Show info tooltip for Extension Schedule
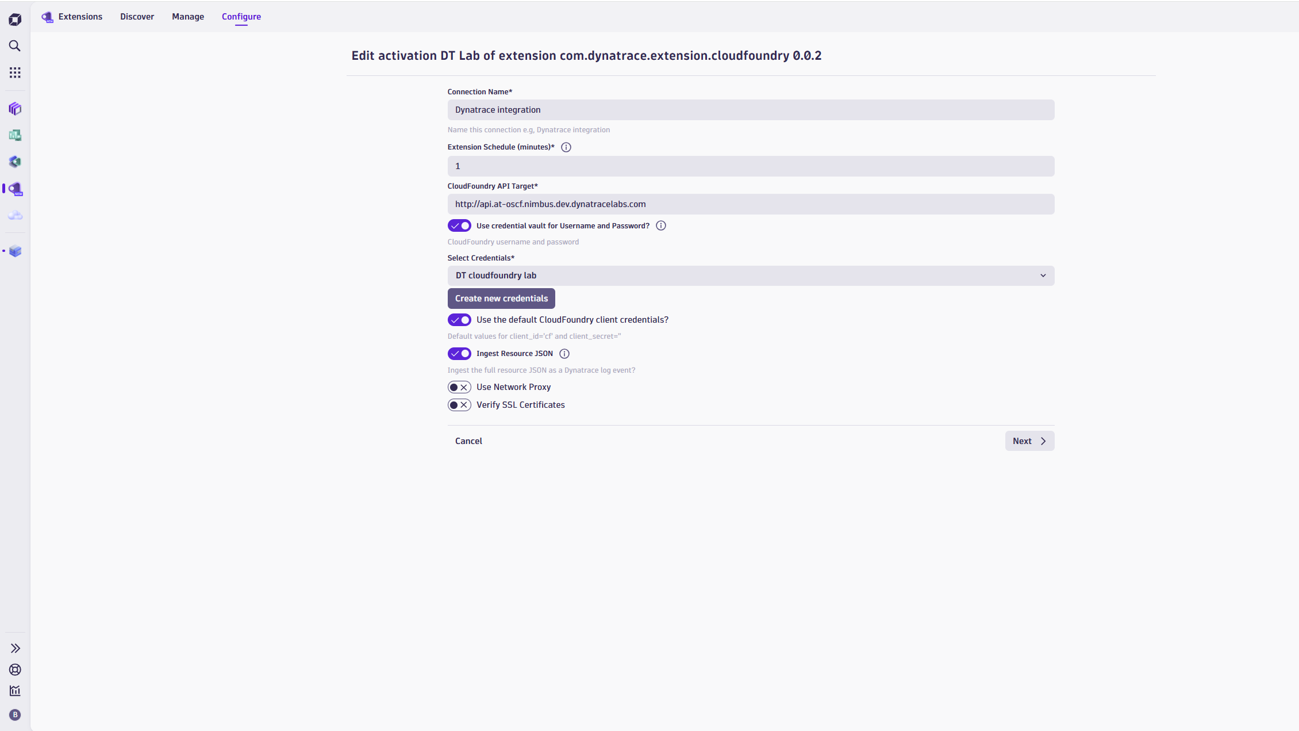Image resolution: width=1299 pixels, height=731 pixels. 566,147
